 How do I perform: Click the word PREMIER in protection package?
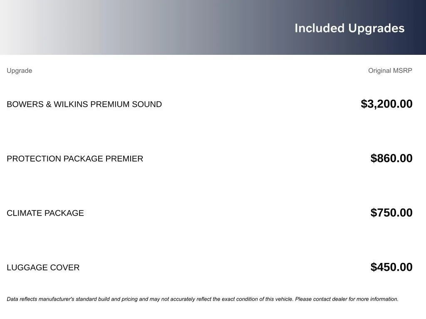coord(124,159)
